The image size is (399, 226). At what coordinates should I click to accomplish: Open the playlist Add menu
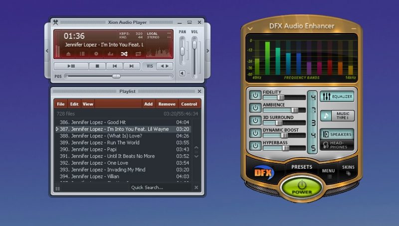148,104
